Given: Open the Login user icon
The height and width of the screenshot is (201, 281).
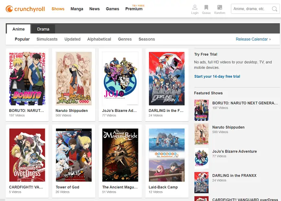Looking at the screenshot, I should [x=195, y=7].
